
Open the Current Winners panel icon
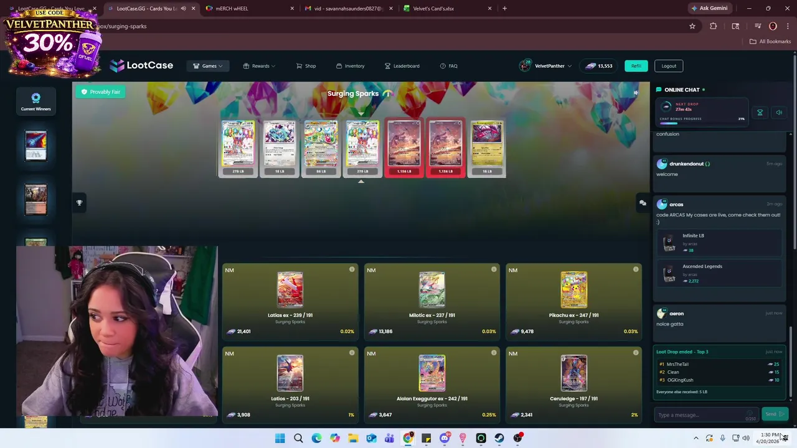point(35,101)
